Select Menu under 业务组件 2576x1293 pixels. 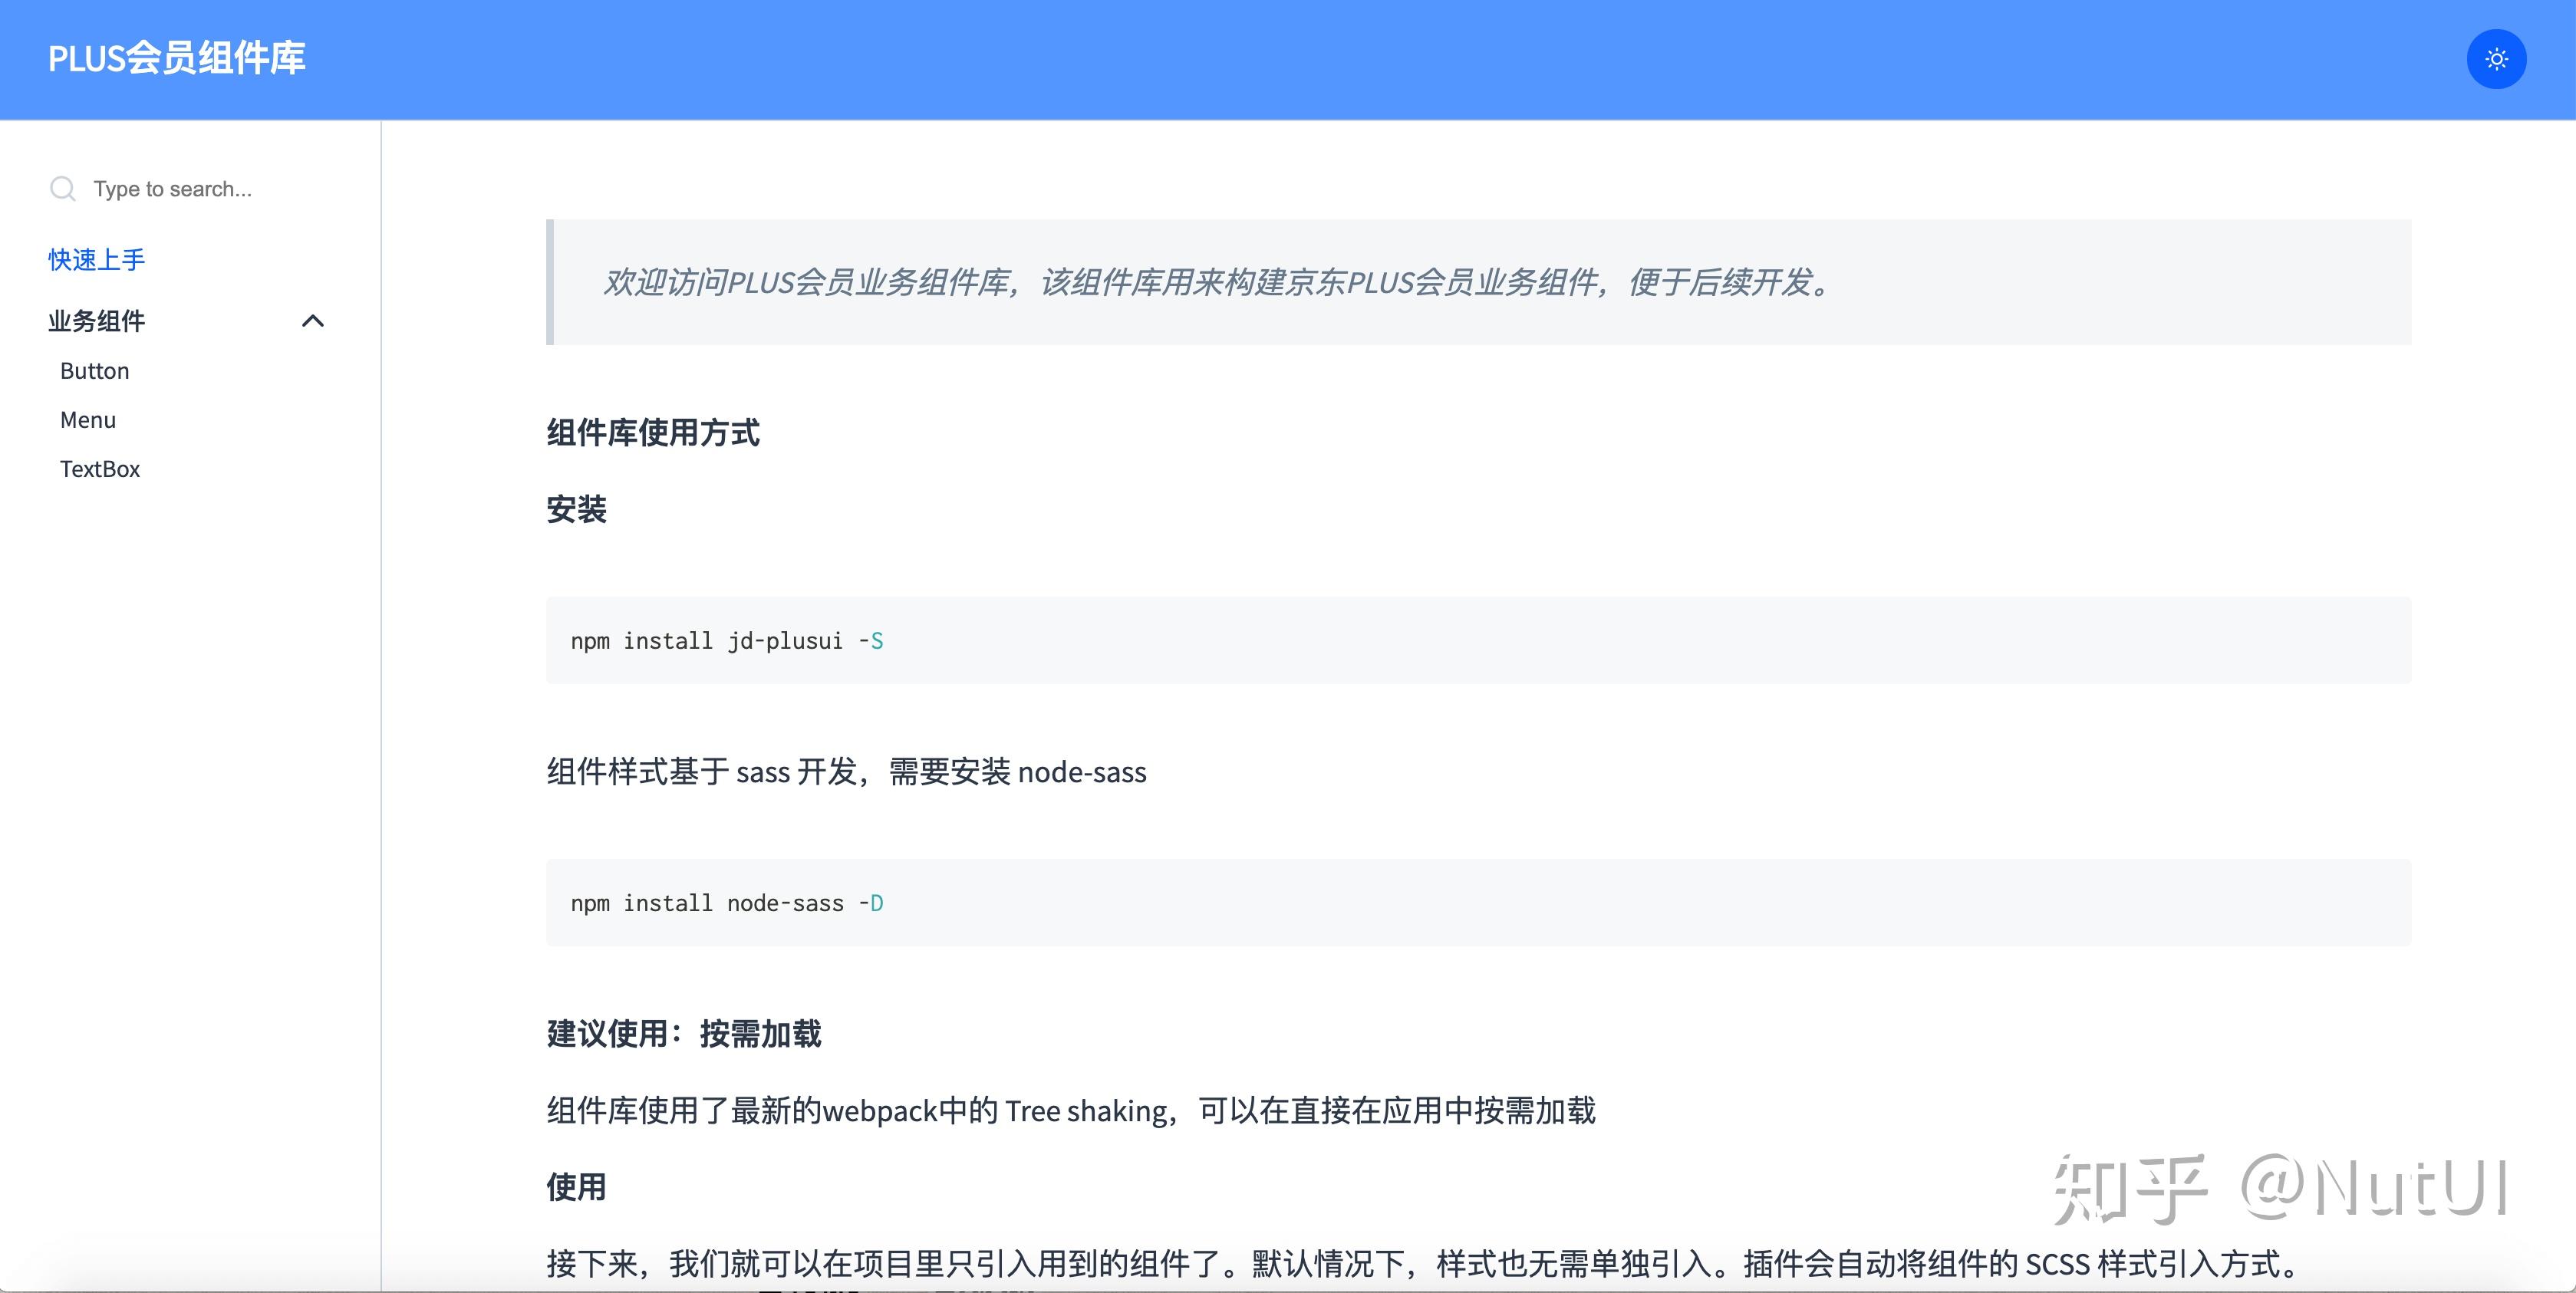tap(87, 419)
